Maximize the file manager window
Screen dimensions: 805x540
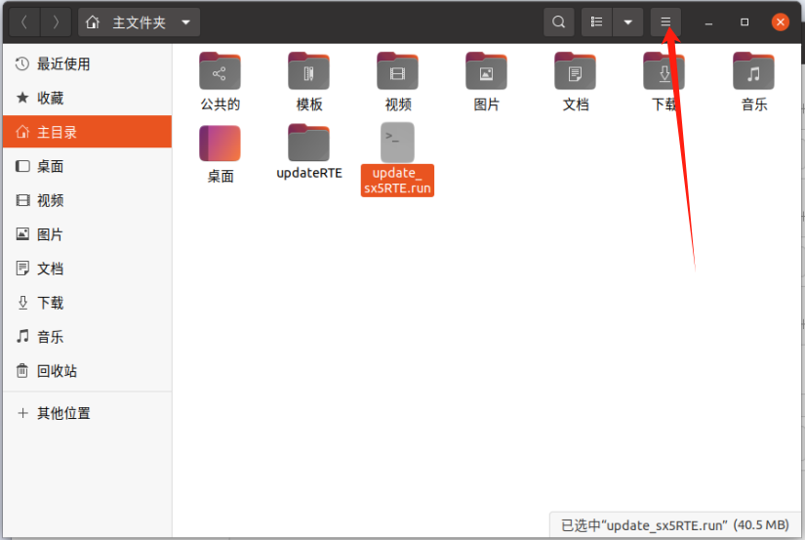coord(745,22)
